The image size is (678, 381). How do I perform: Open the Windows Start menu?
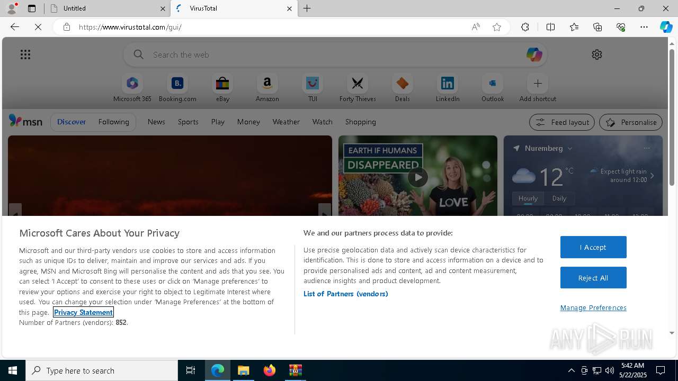click(13, 370)
